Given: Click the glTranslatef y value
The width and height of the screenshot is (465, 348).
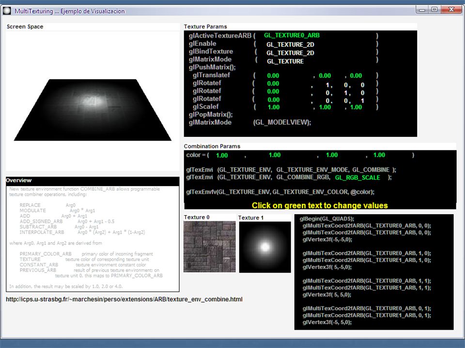Looking at the screenshot, I should point(325,76).
